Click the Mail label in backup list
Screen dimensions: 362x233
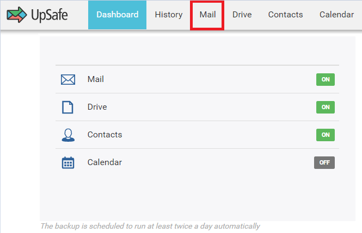96,79
